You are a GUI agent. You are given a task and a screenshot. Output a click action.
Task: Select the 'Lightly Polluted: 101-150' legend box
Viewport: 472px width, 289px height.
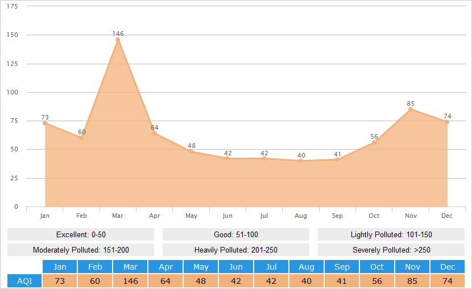pos(391,234)
